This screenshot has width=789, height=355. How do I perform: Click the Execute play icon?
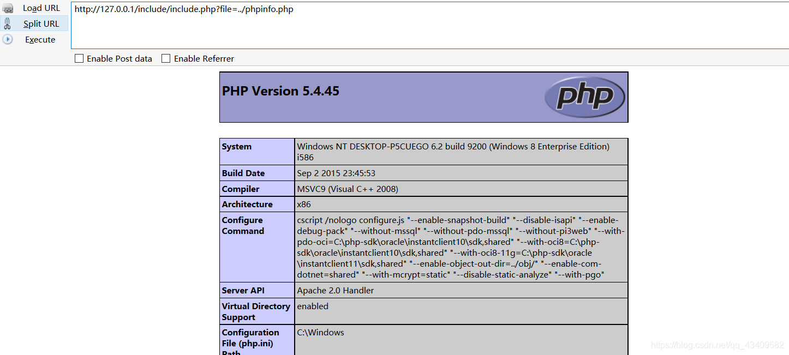8,39
